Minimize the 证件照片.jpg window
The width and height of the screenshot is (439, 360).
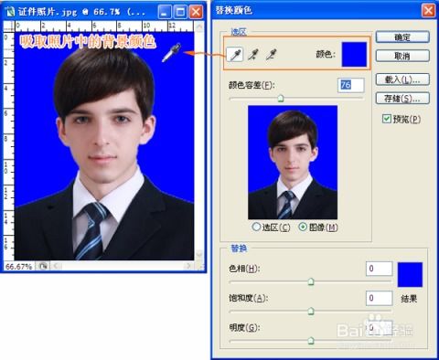165,12
